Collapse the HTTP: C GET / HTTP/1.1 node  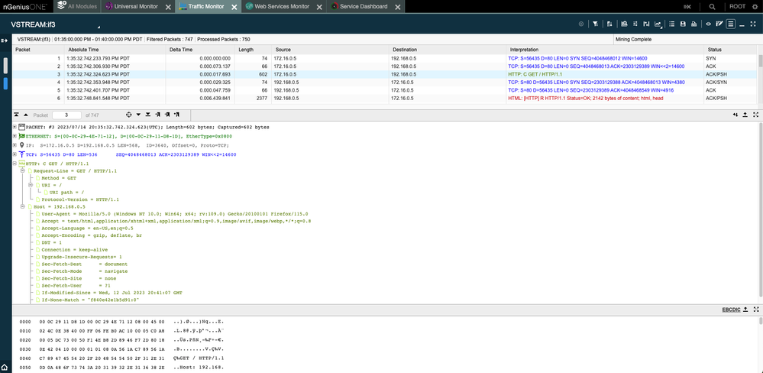click(x=16, y=162)
